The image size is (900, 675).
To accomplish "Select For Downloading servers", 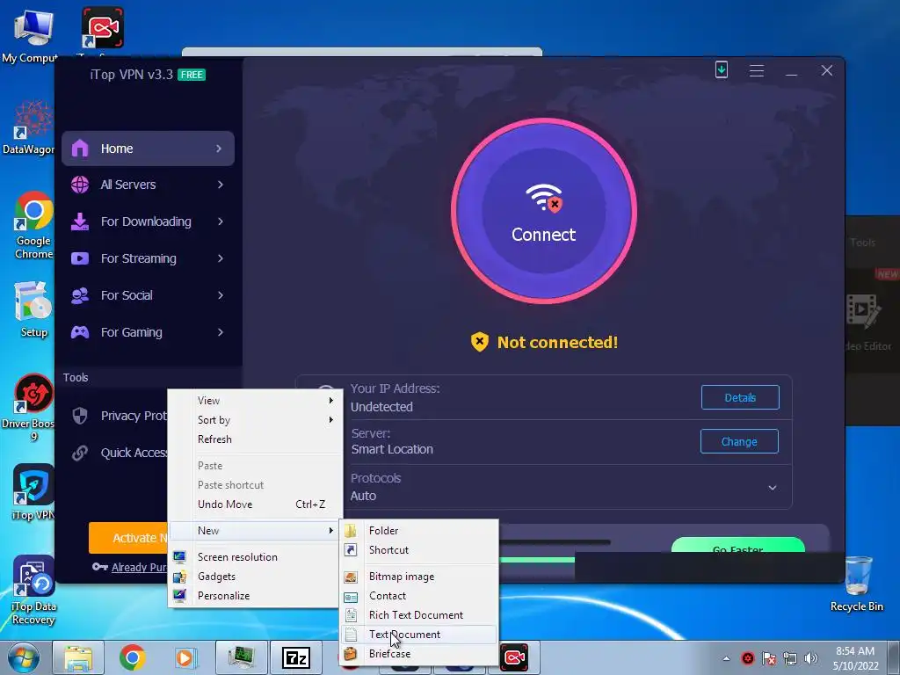I will 148,221.
